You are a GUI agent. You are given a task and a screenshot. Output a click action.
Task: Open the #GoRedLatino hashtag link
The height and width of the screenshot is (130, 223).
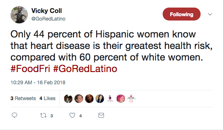[85, 69]
